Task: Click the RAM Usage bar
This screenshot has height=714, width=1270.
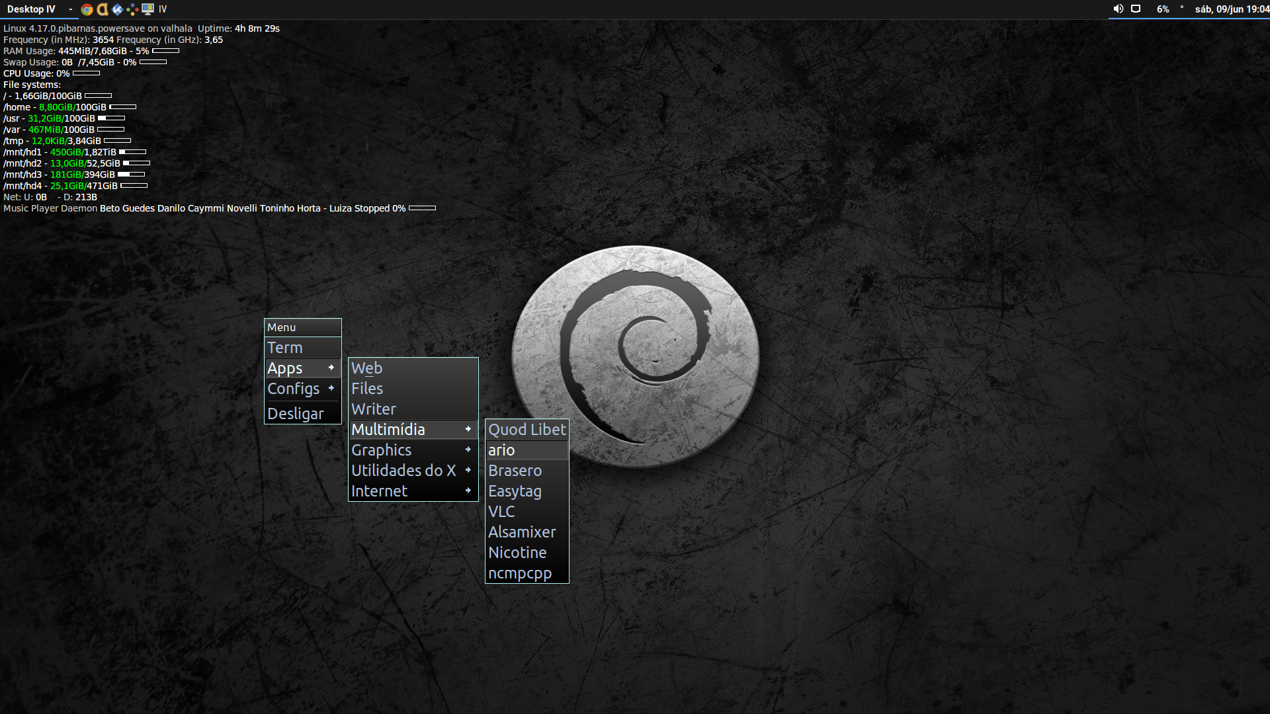Action: (165, 51)
